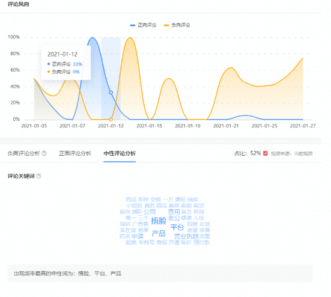Click red trend icon beside 52%

click(266, 153)
